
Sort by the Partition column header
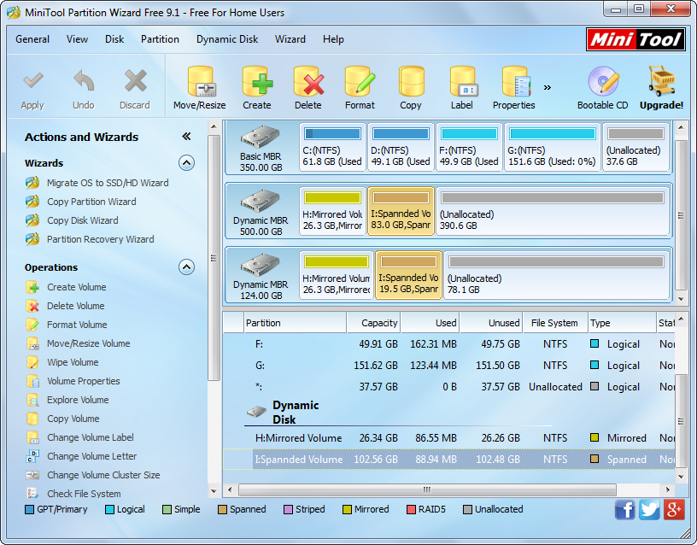[x=296, y=323]
